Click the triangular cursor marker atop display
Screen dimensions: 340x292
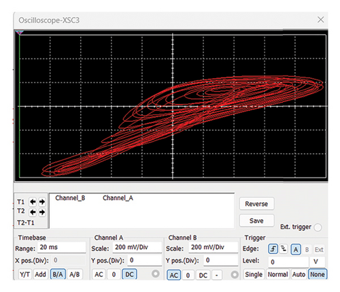coord(20,33)
